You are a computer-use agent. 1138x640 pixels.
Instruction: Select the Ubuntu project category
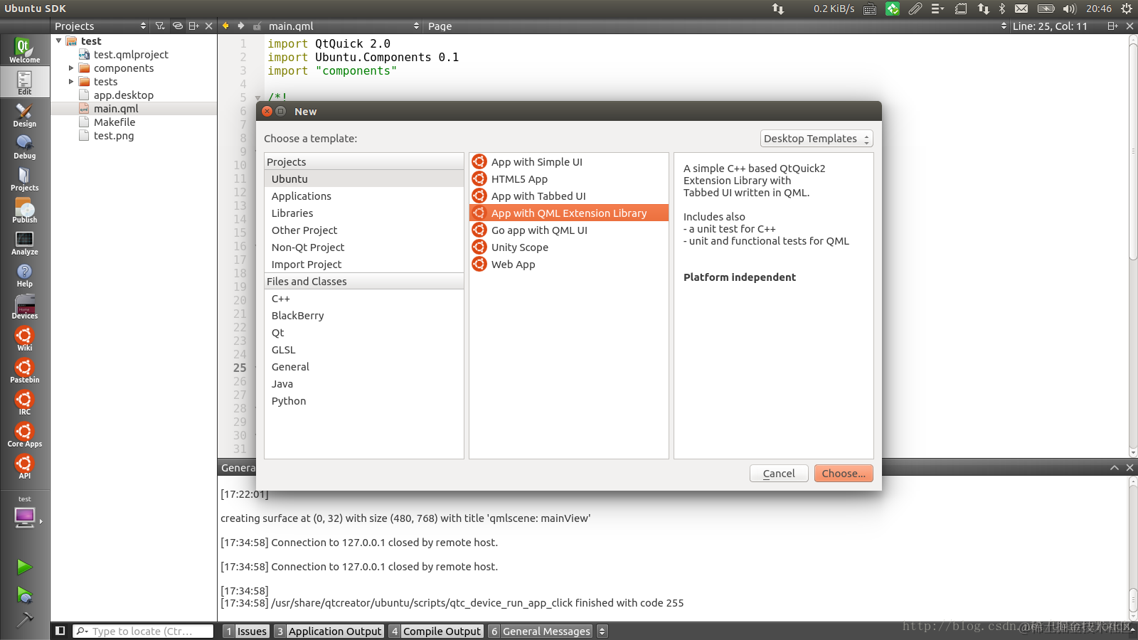pyautogui.click(x=364, y=179)
